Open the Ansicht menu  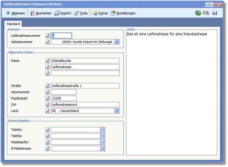click(x=63, y=13)
